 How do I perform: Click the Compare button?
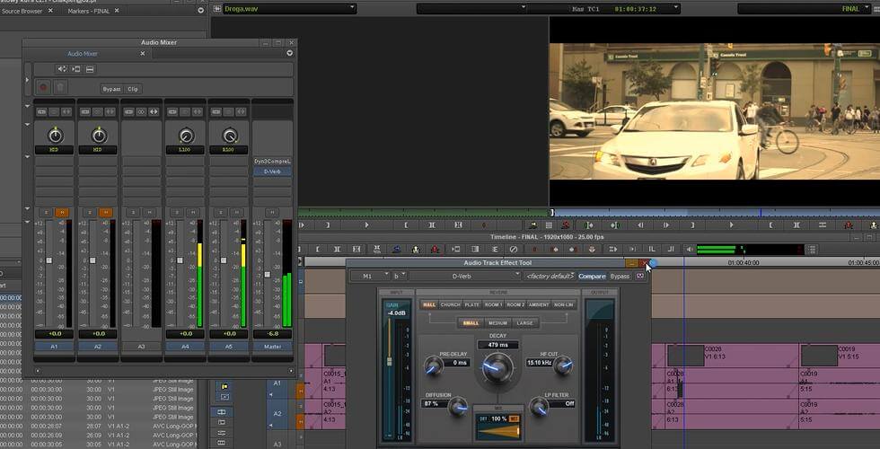click(x=592, y=277)
